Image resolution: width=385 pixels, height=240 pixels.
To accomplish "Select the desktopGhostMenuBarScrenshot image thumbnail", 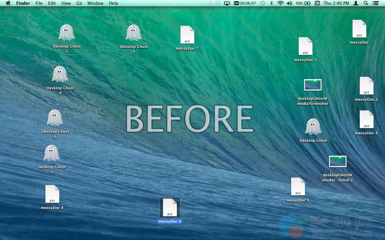I will tap(312, 85).
